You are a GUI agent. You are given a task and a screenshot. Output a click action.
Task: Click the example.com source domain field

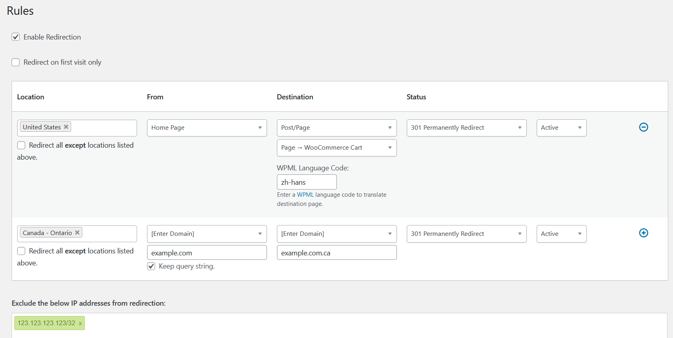207,253
